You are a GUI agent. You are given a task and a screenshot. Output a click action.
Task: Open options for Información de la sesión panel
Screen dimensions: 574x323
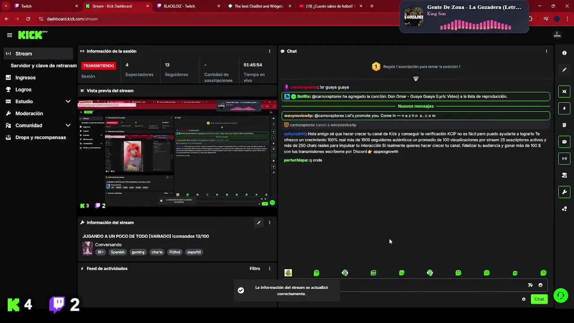click(x=270, y=51)
